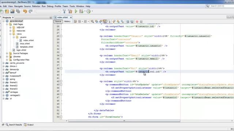Viewport: 234px width, 131px height.
Task: Select template.xhtml in the project tree
Action: (26, 47)
